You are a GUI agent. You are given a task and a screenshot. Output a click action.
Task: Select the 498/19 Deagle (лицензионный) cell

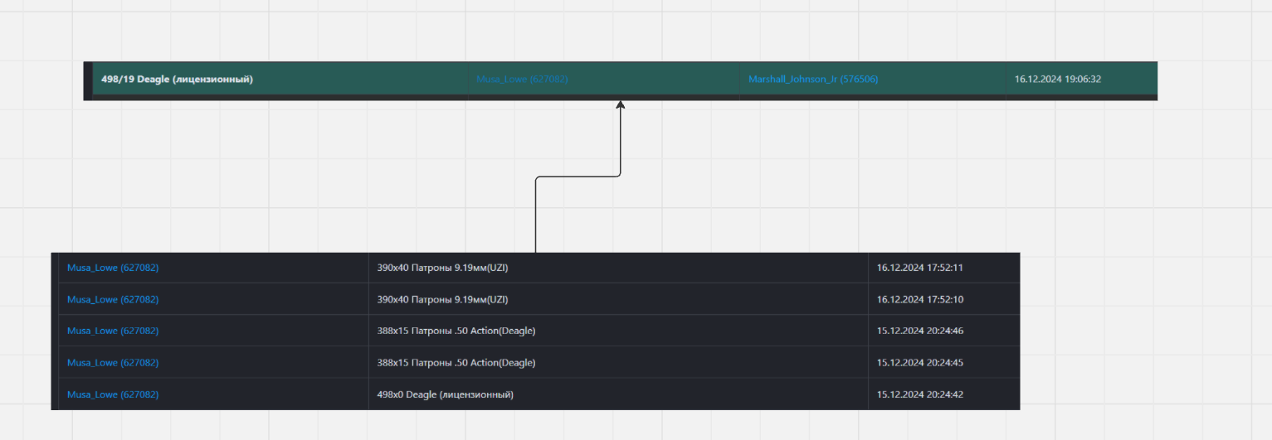click(x=177, y=80)
